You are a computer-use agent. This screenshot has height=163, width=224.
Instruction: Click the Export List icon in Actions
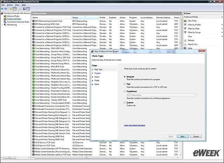click(x=185, y=44)
